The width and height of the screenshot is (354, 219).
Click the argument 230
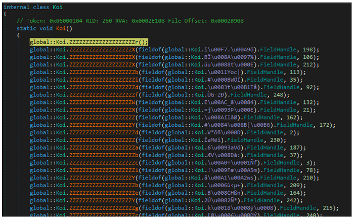coord(275,140)
